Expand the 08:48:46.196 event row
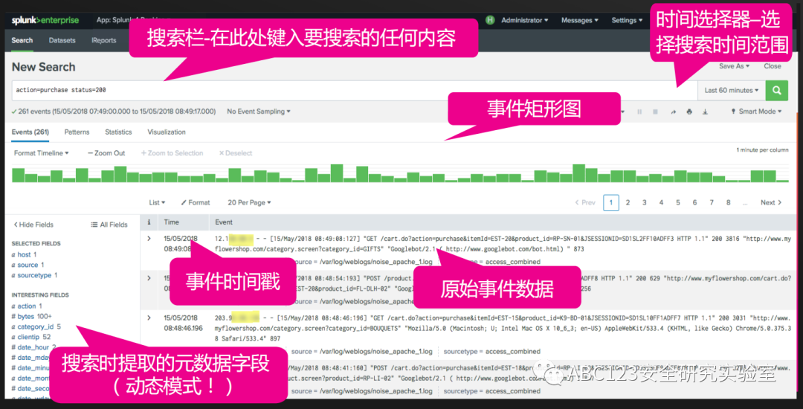Image resolution: width=803 pixels, height=409 pixels. coord(149,318)
